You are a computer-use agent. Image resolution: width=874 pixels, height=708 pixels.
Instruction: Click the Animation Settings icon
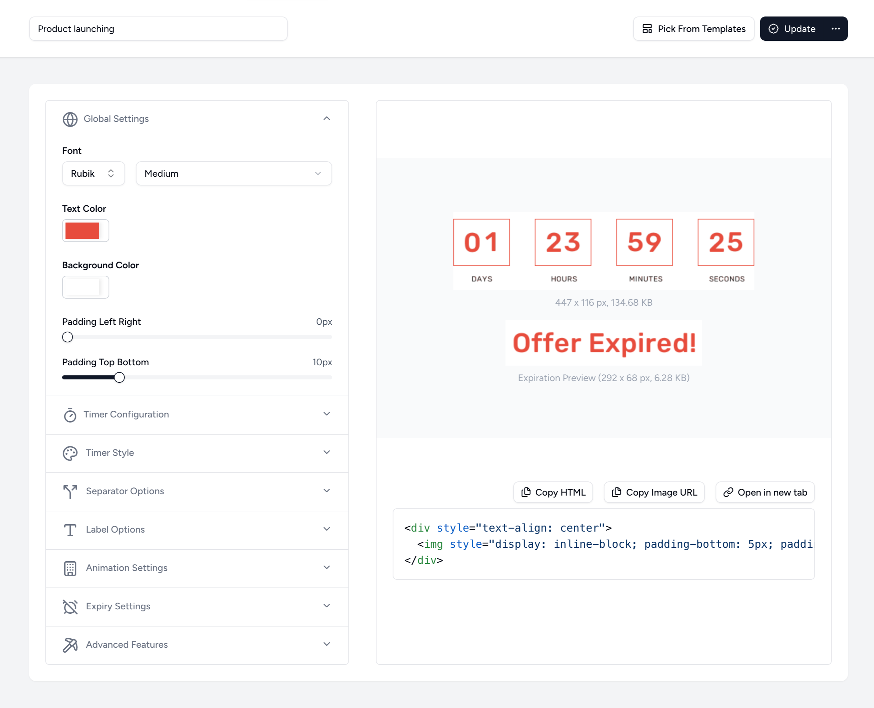pos(70,568)
